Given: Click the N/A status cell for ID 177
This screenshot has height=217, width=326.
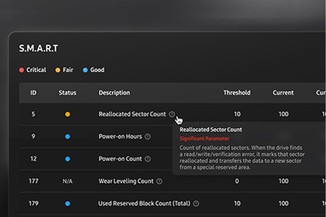Looking at the screenshot, I should point(67,181).
